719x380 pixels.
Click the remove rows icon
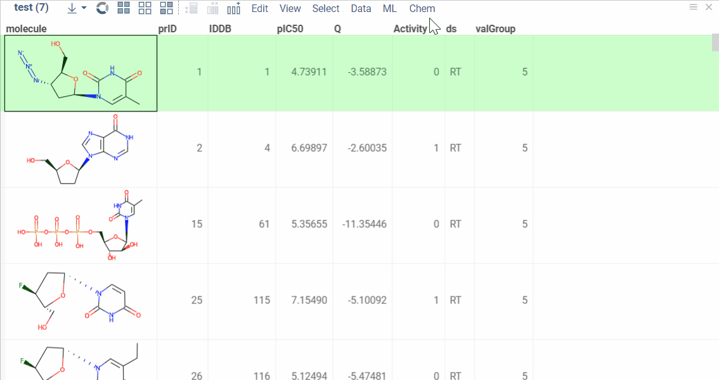[191, 8]
